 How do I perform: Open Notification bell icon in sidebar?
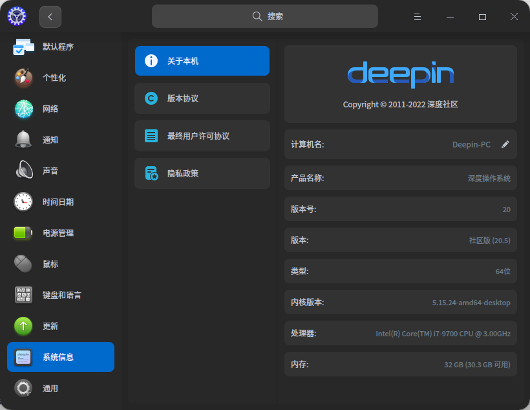click(x=23, y=140)
